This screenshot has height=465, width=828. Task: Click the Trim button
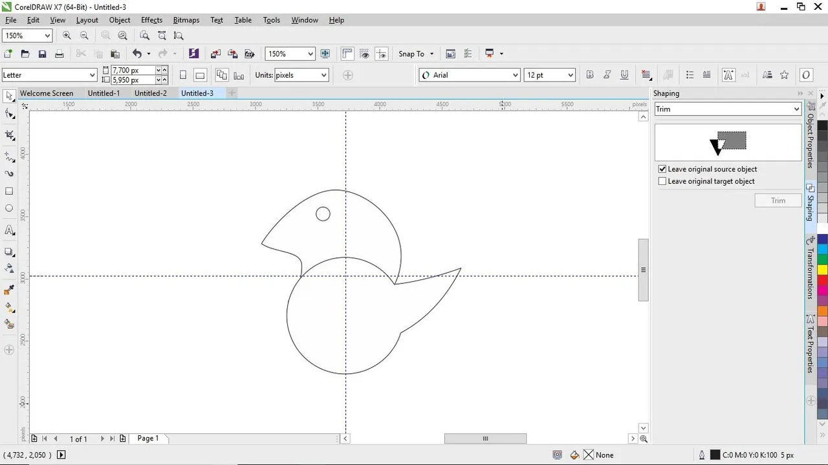tap(778, 200)
